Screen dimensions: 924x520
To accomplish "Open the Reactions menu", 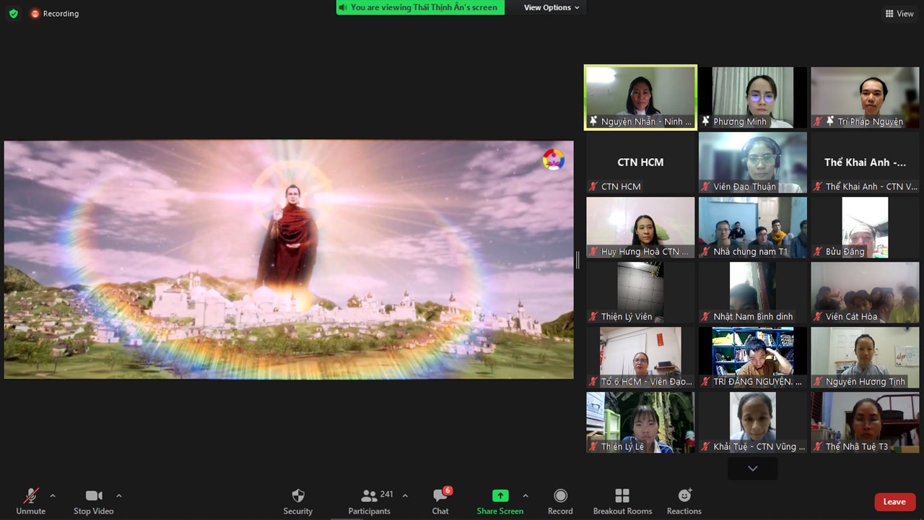I will tap(684, 501).
